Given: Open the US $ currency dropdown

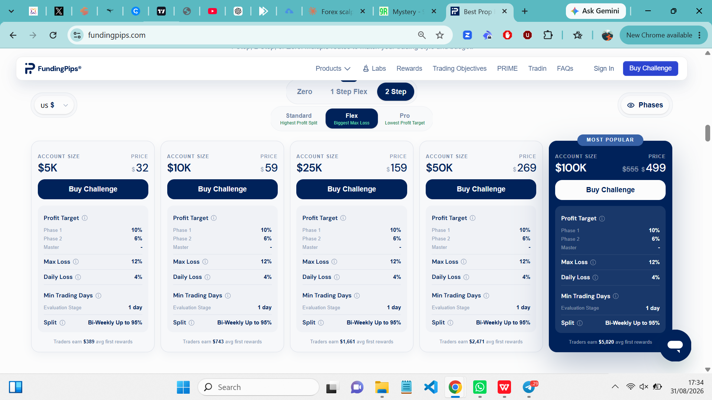Looking at the screenshot, I should click(x=54, y=105).
